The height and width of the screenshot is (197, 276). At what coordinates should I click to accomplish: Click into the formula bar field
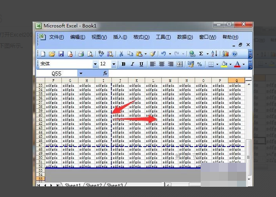click(x=180, y=73)
